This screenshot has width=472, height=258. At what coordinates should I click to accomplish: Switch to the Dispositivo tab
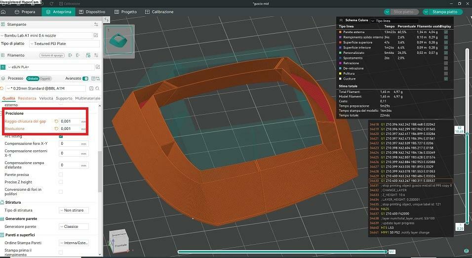click(92, 12)
